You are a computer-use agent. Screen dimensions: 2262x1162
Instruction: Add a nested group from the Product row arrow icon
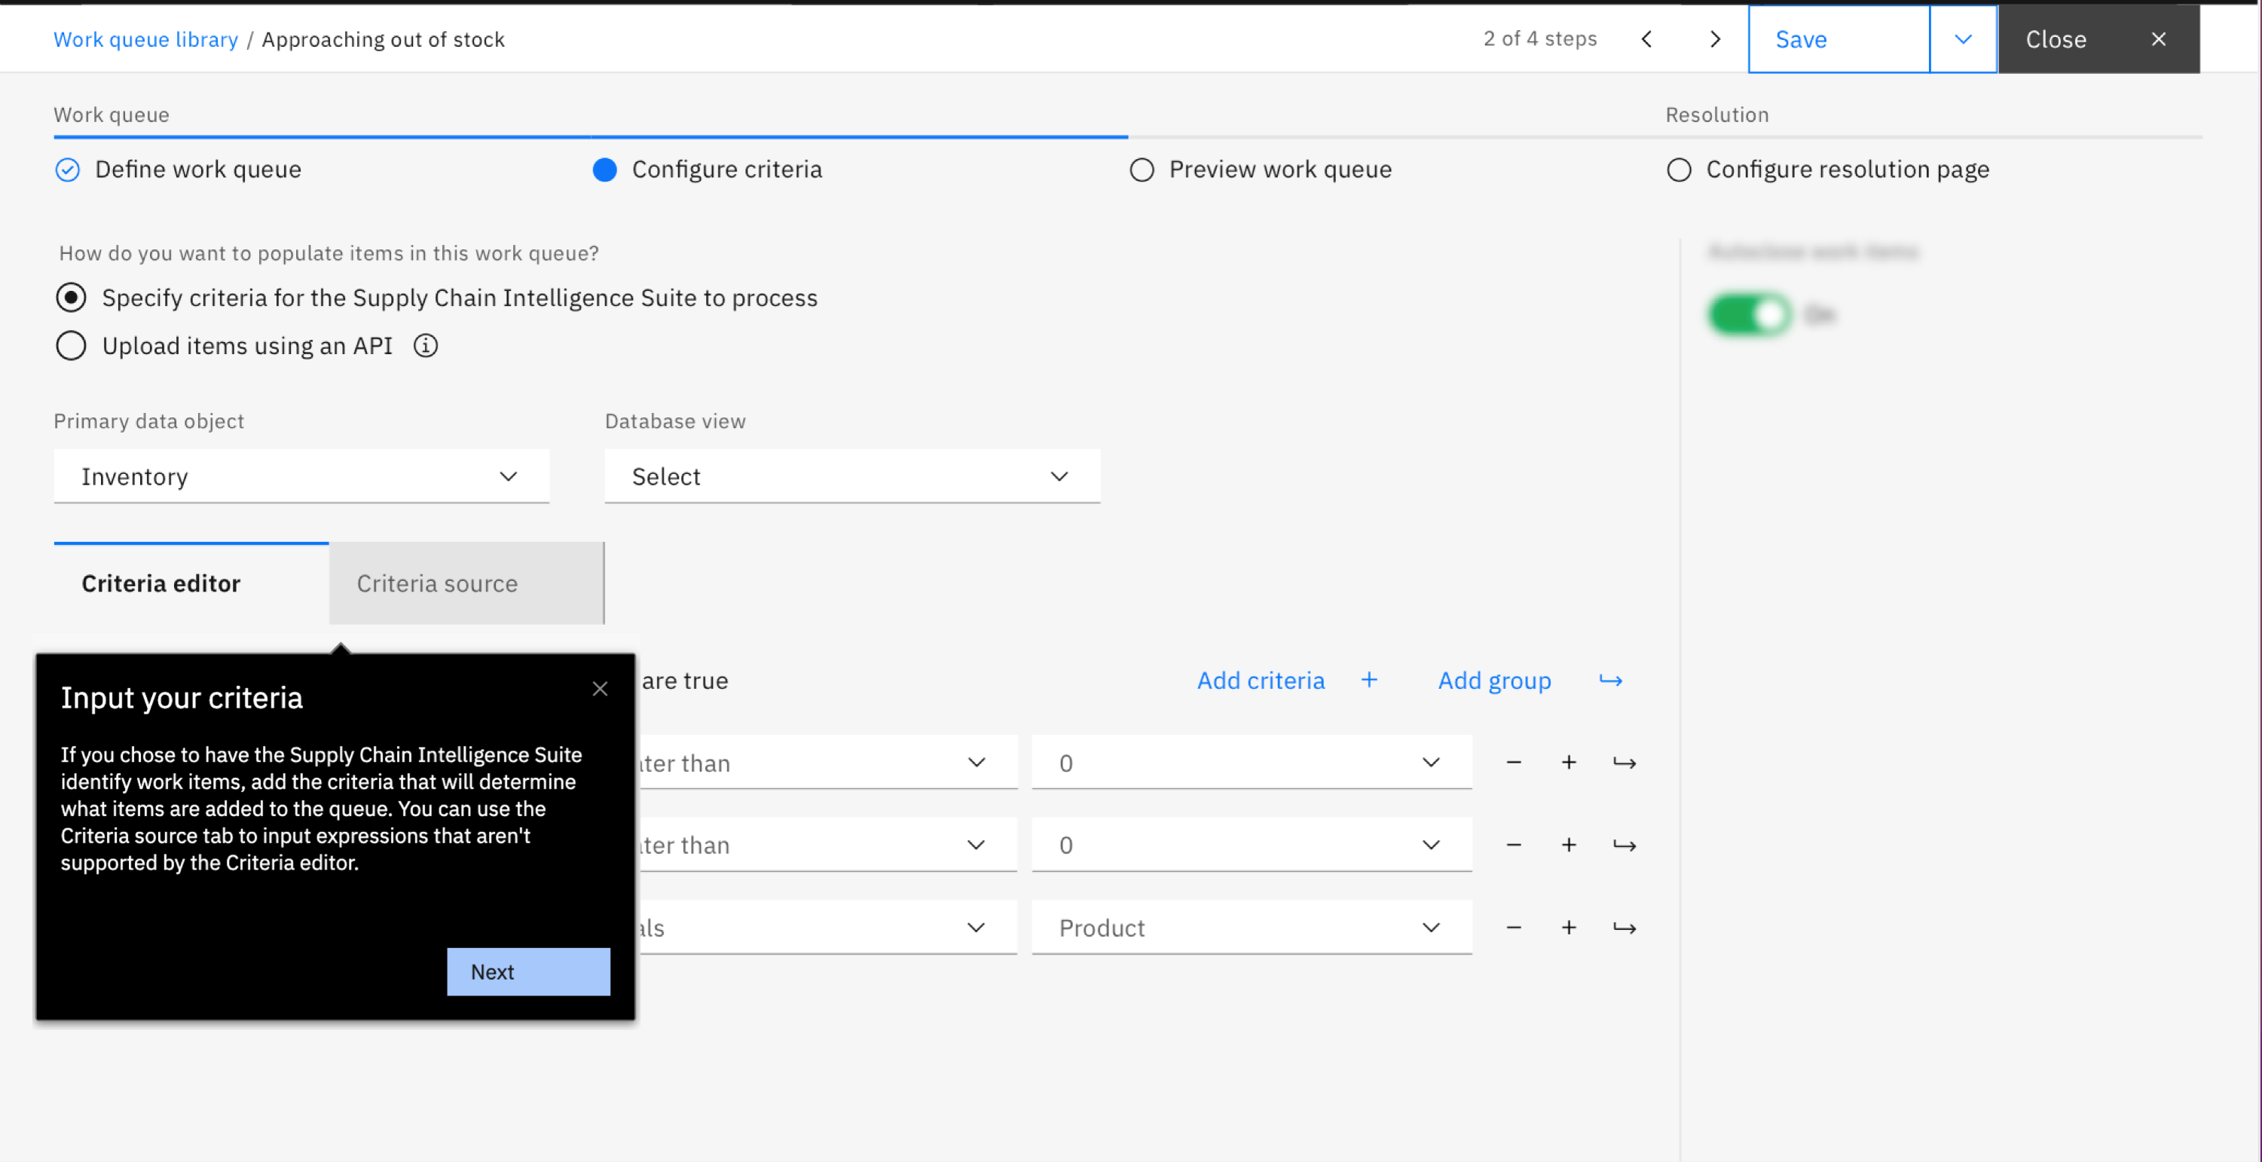point(1624,928)
